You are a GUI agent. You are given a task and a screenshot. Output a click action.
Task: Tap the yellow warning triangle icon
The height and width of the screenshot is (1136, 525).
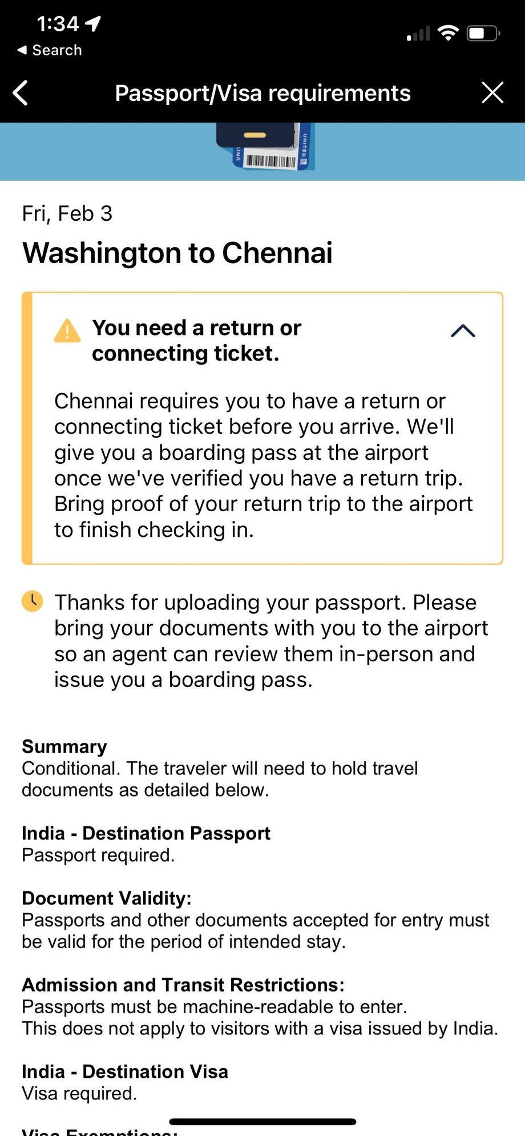[67, 331]
